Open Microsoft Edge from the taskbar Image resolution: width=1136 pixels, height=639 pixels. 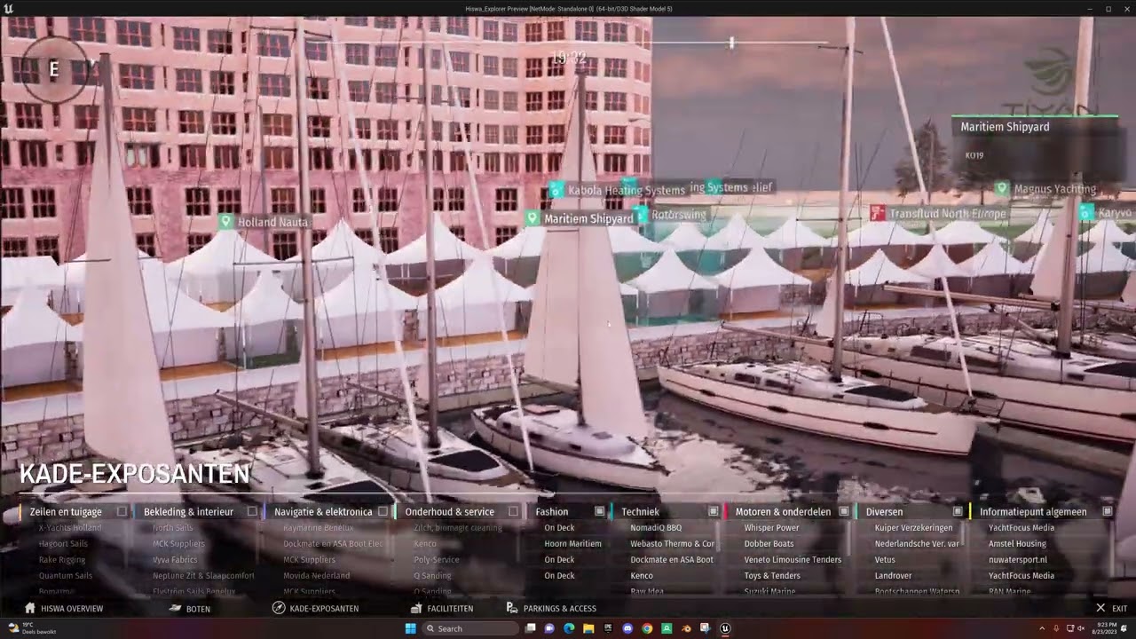[x=569, y=628]
